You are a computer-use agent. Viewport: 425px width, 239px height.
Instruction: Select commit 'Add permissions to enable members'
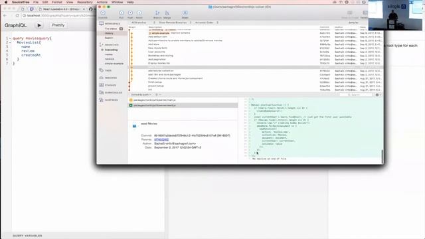[x=256, y=40]
